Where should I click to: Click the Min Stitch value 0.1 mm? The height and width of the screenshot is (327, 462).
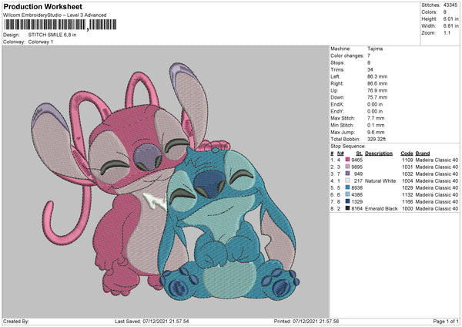(x=376, y=126)
